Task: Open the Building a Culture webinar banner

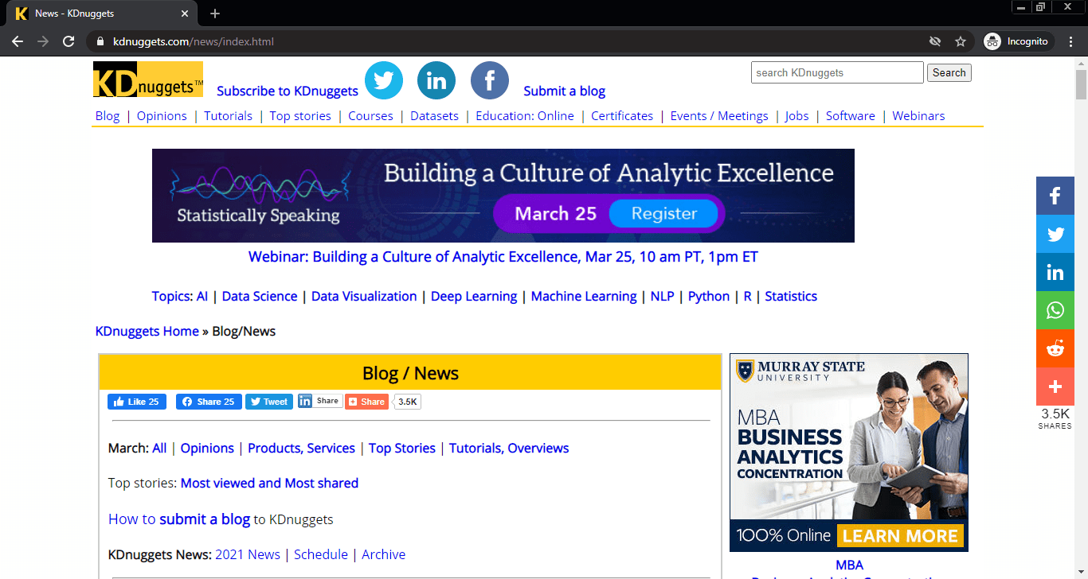Action: (503, 196)
